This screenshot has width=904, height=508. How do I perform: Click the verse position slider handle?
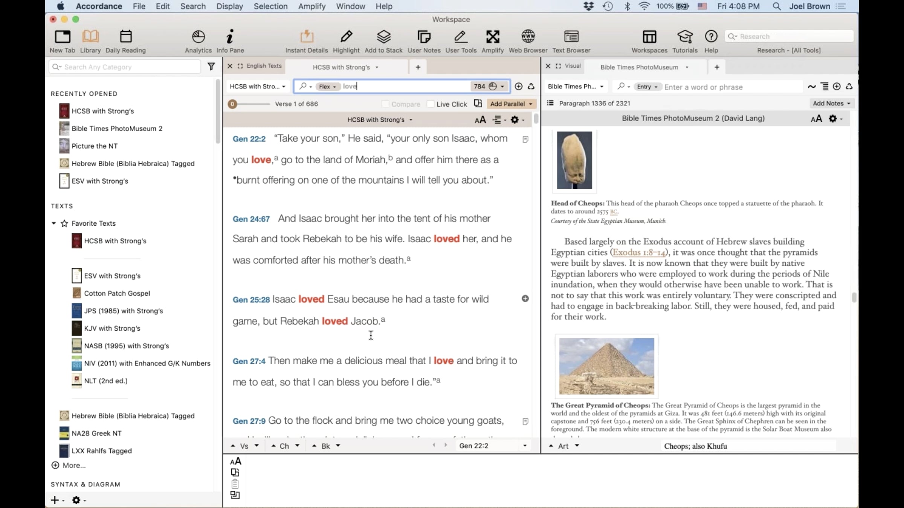pyautogui.click(x=232, y=104)
